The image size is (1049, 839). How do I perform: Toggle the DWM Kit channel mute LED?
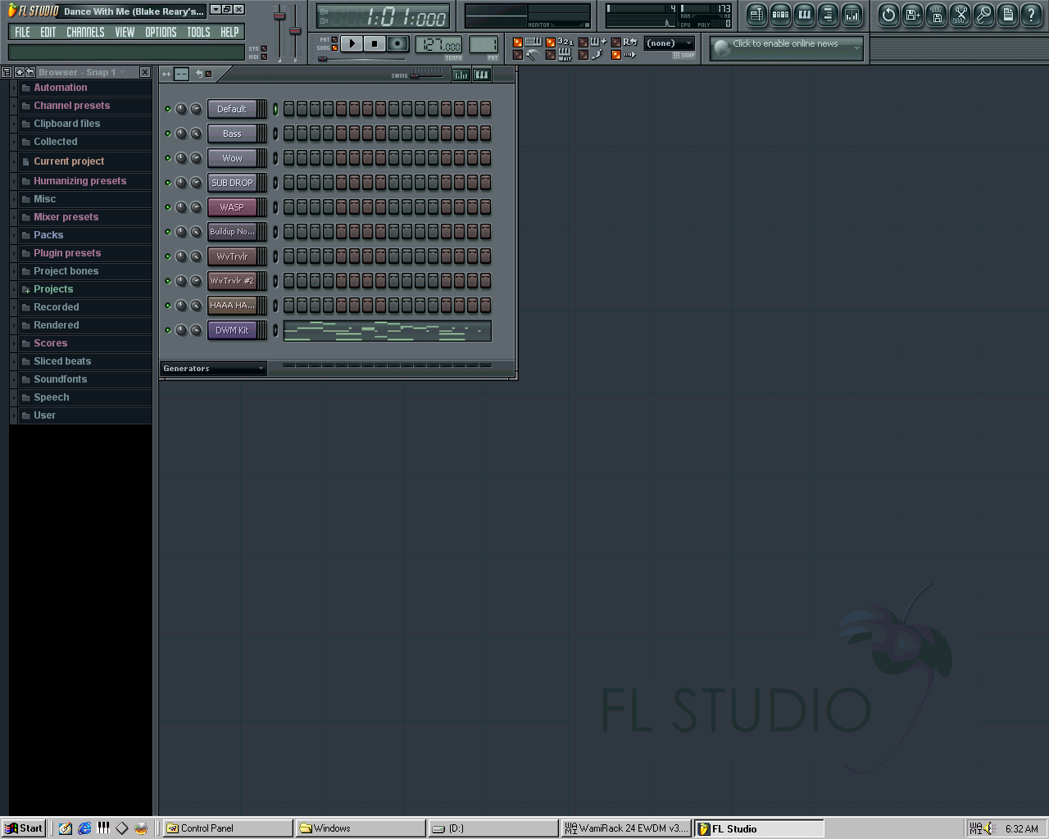click(168, 330)
